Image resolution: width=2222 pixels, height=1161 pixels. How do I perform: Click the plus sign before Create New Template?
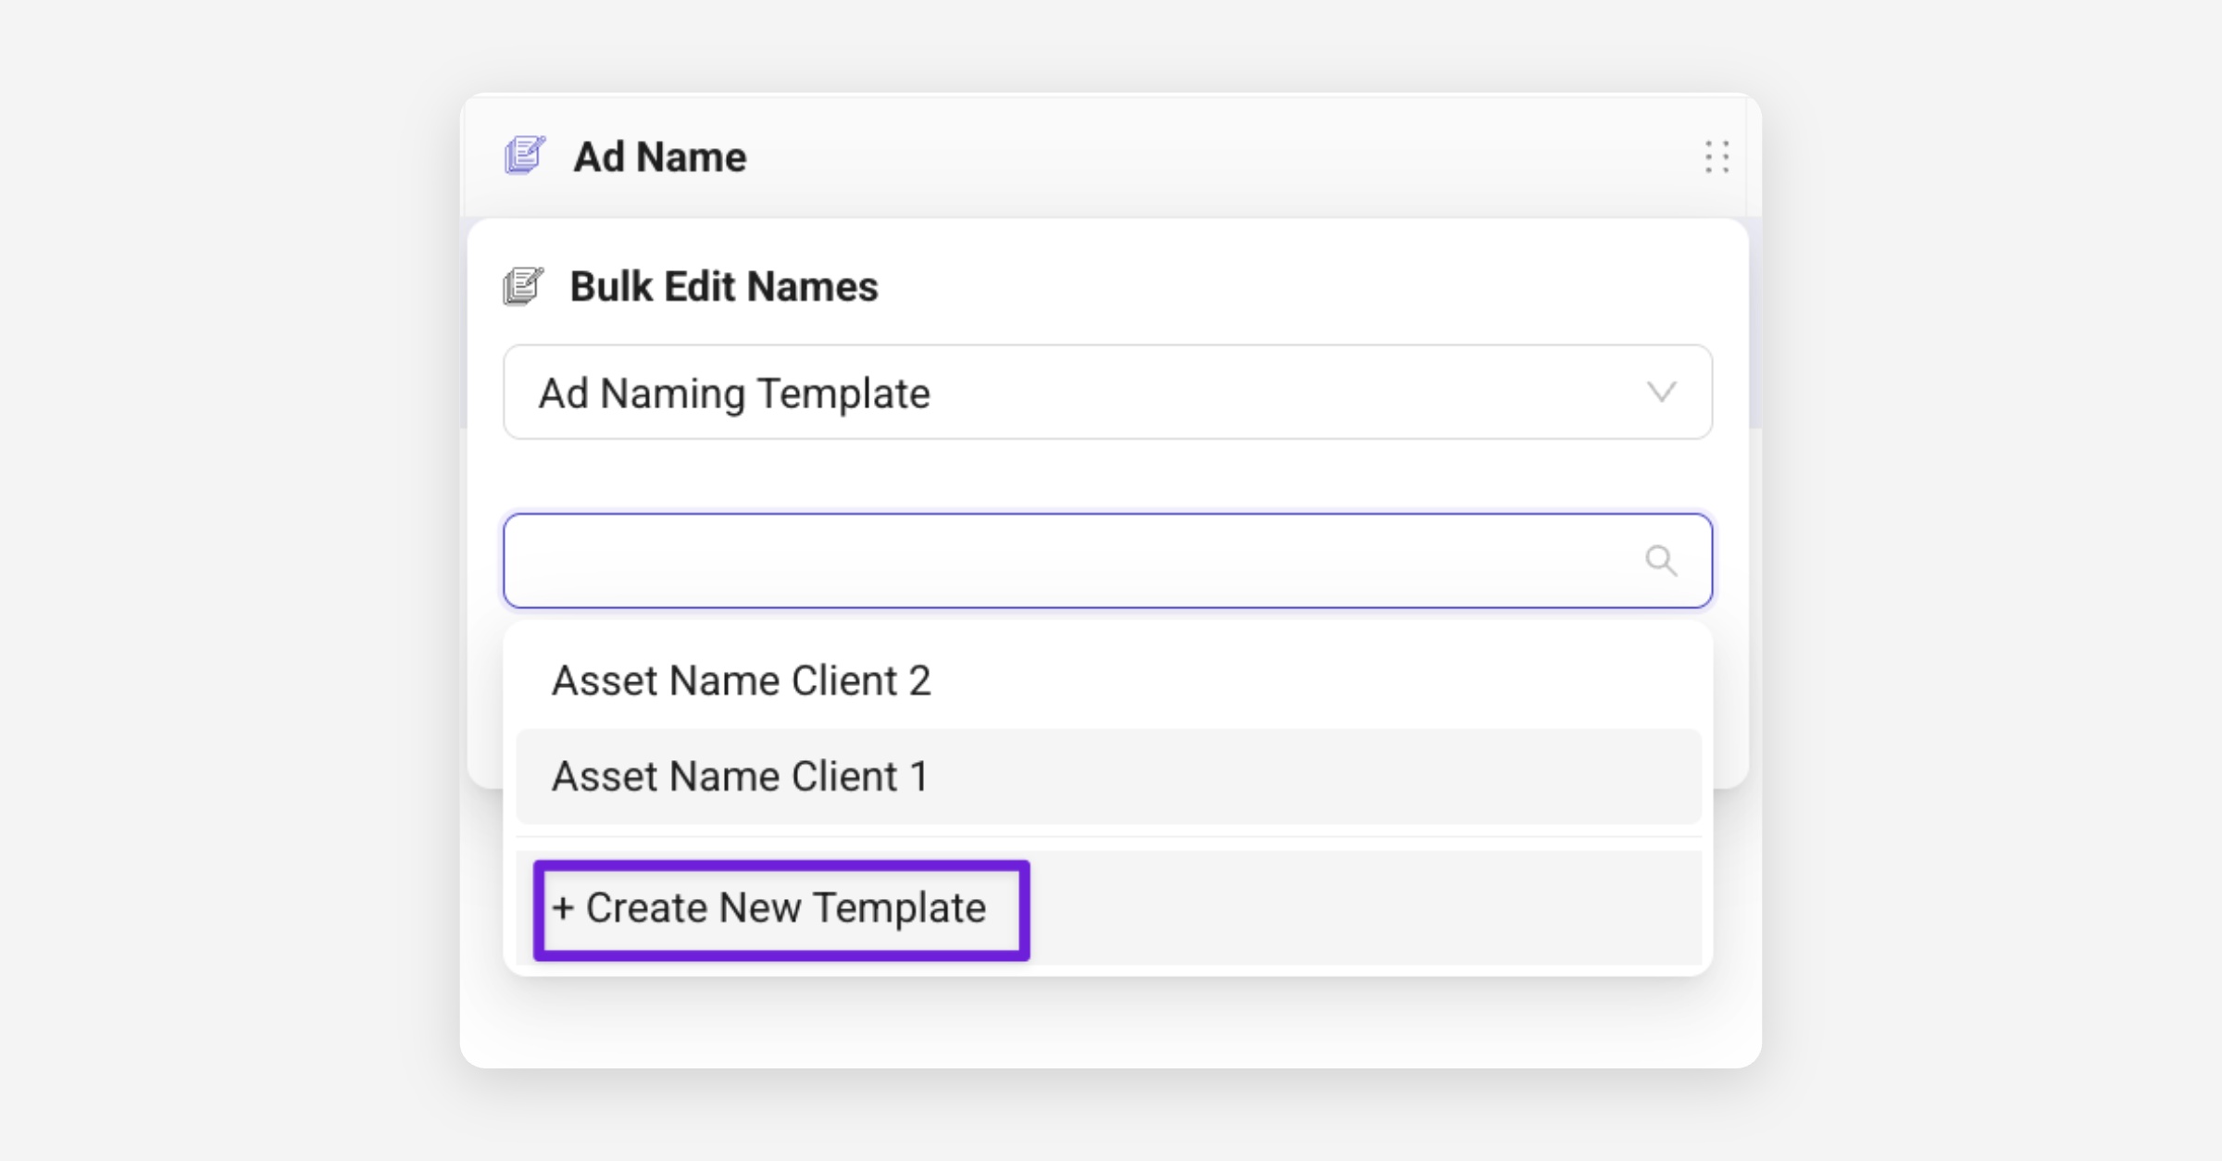pyautogui.click(x=563, y=908)
